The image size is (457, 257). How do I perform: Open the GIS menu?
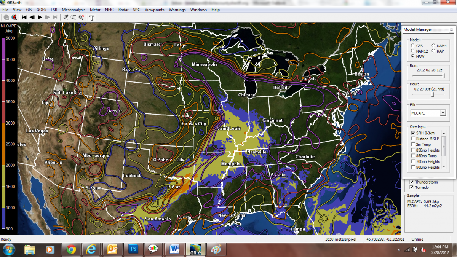pos(29,10)
